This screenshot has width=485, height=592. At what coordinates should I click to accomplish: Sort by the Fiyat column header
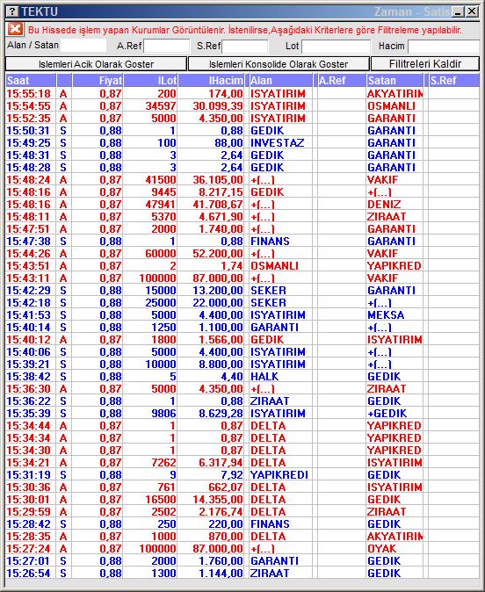tap(98, 81)
